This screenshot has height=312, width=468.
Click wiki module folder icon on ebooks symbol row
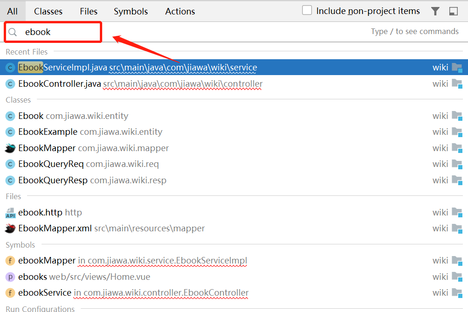457,277
